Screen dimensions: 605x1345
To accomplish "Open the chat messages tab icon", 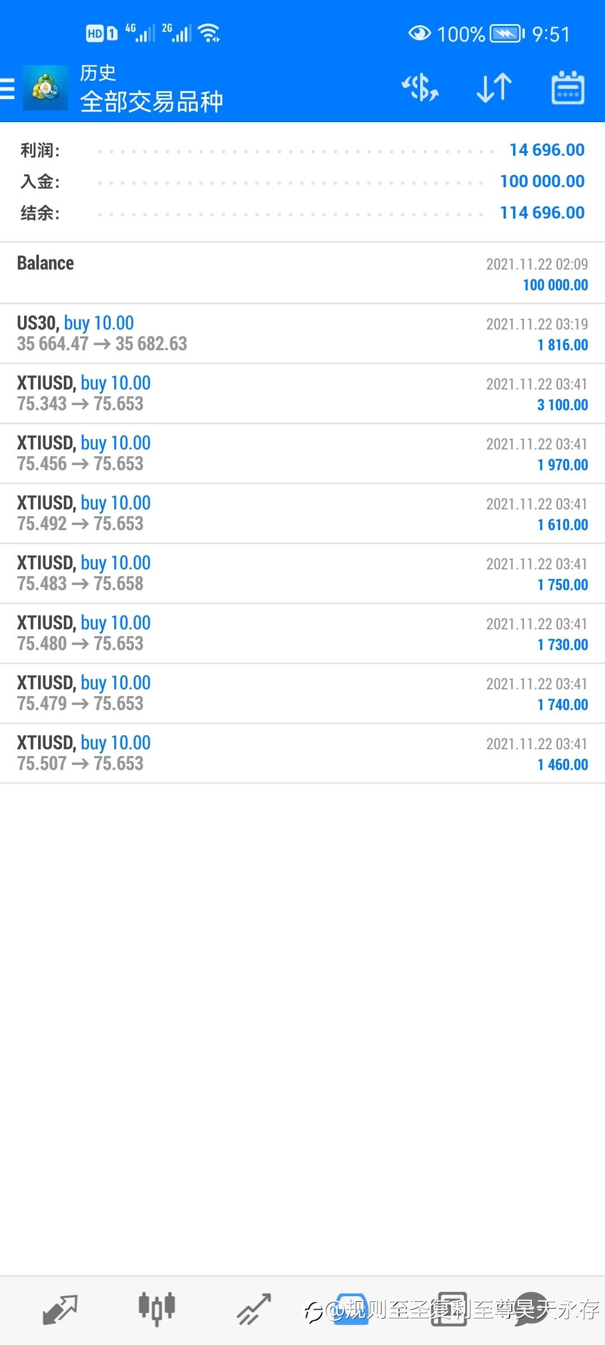I will tap(530, 1309).
